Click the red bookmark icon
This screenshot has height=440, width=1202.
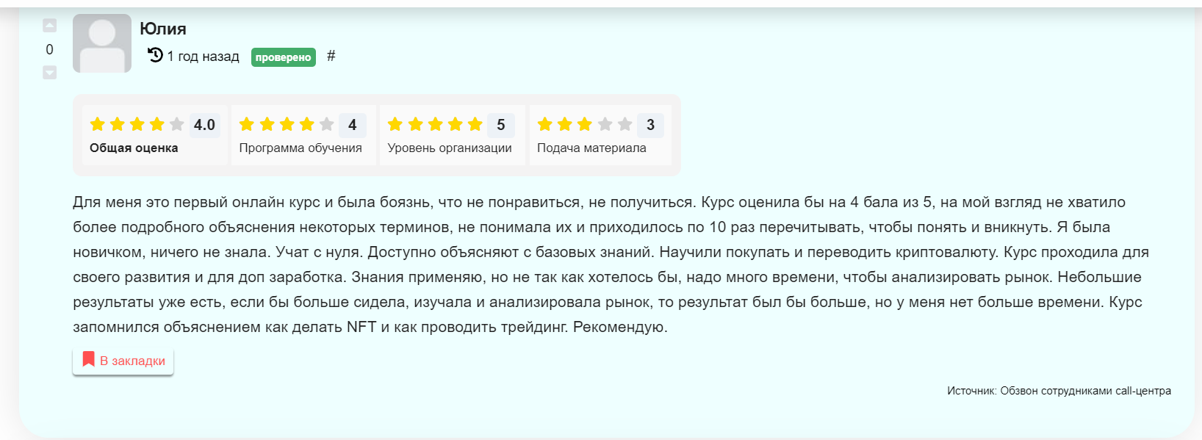(89, 359)
